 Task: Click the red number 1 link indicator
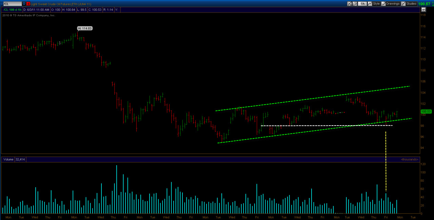point(28,4)
